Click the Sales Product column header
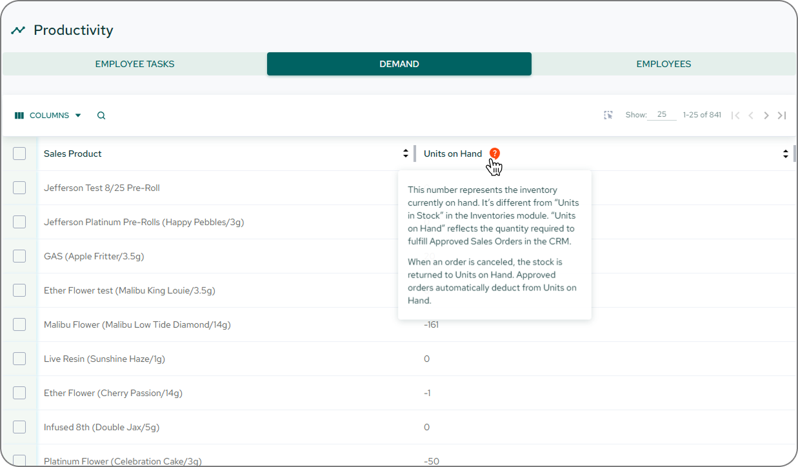 tap(73, 154)
